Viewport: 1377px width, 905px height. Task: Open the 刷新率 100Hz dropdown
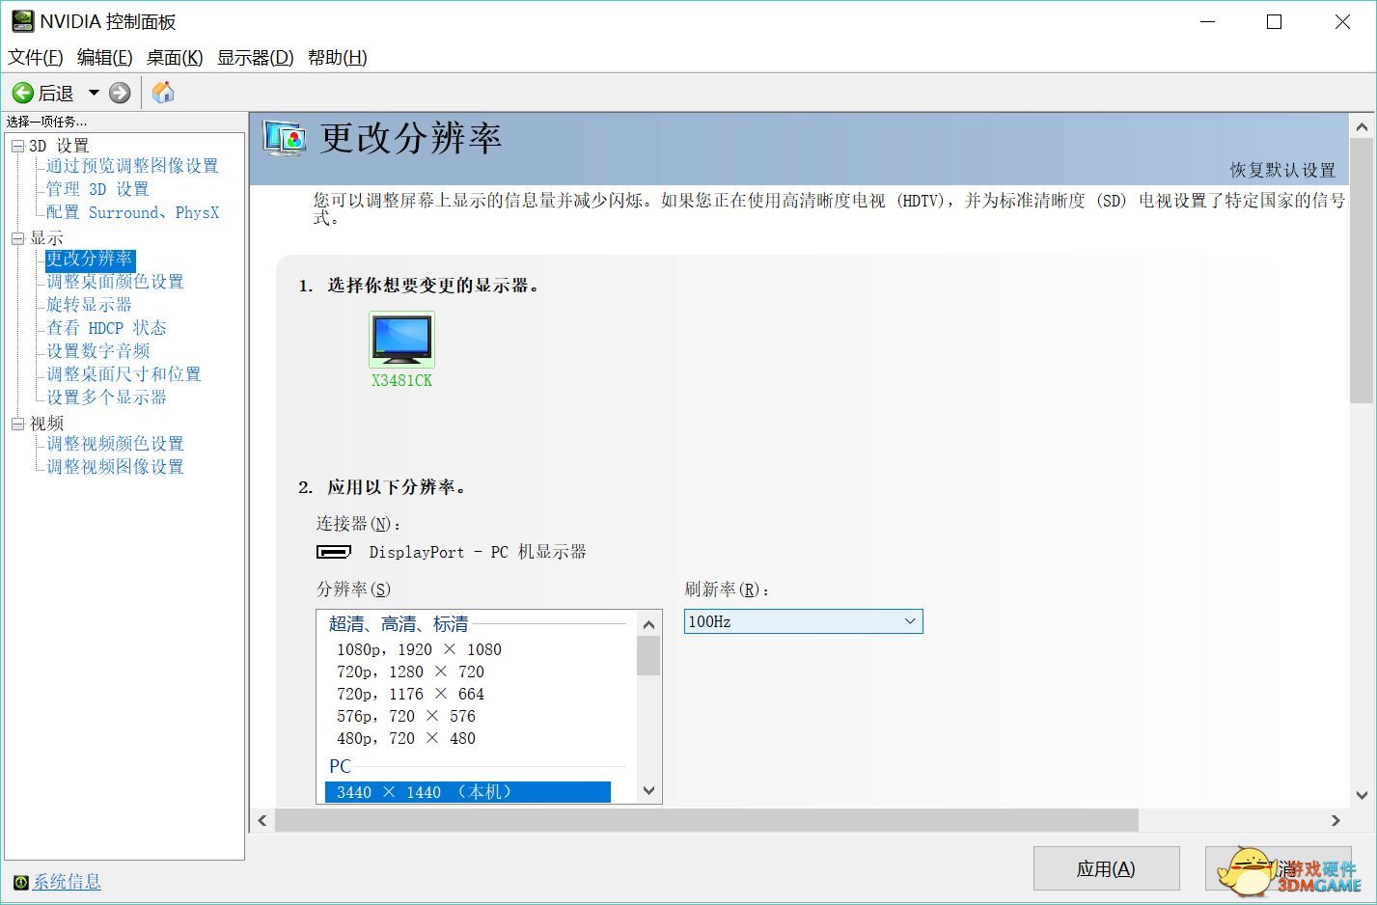pyautogui.click(x=804, y=621)
